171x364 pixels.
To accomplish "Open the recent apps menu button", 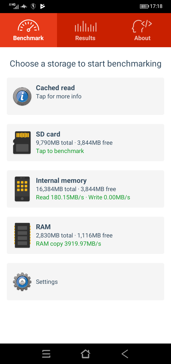I will point(46,354).
